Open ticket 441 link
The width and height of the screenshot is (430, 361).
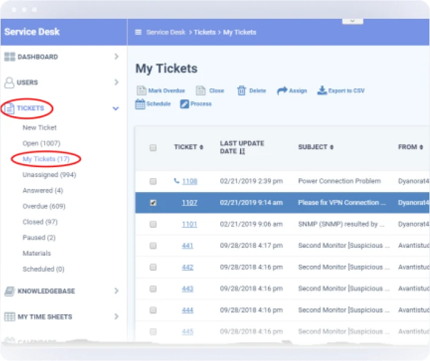click(x=187, y=246)
